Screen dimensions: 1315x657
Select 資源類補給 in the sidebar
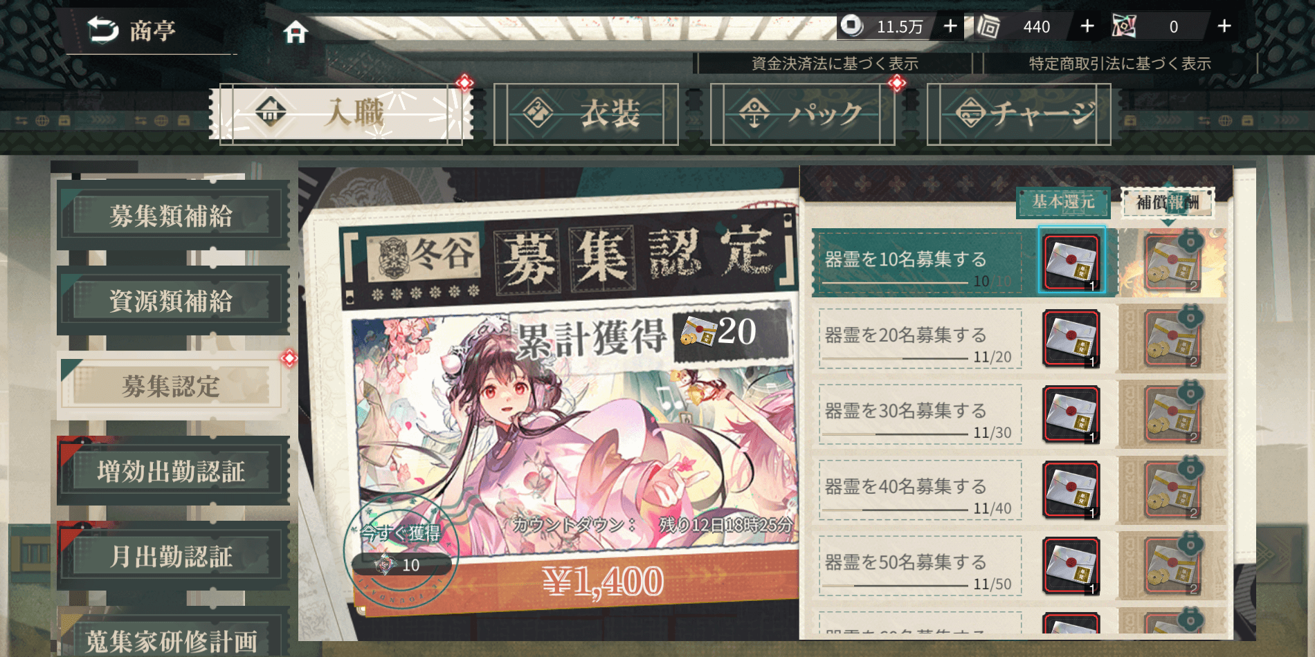(x=172, y=301)
